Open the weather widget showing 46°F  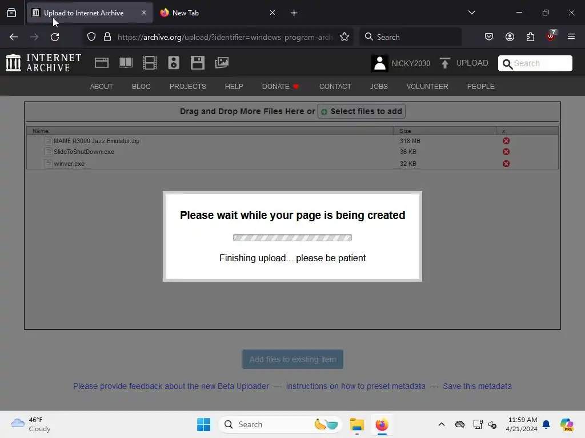point(31,424)
